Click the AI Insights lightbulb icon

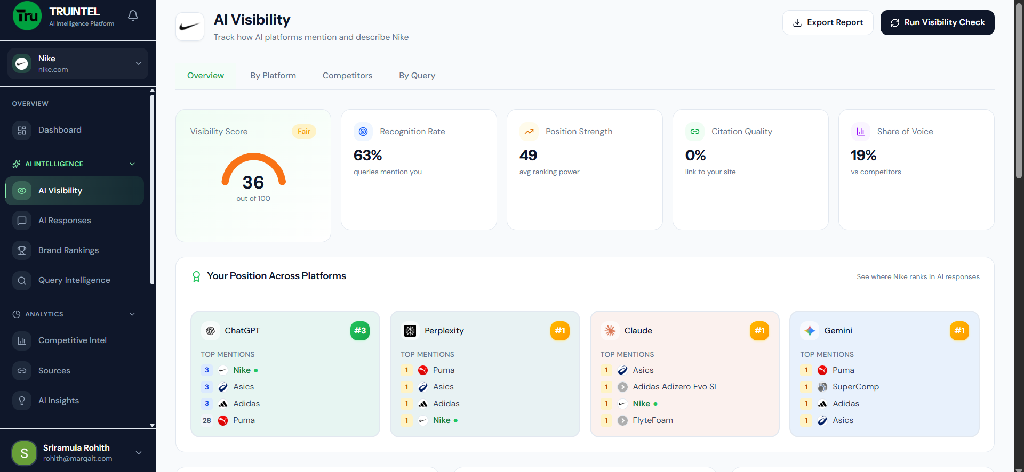pos(22,401)
